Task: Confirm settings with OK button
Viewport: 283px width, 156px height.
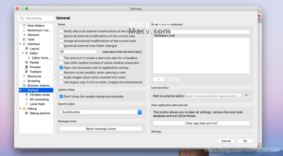Action: 245,141
